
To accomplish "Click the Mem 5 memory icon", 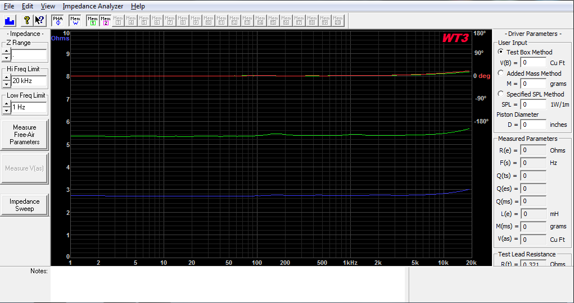I will [144, 20].
